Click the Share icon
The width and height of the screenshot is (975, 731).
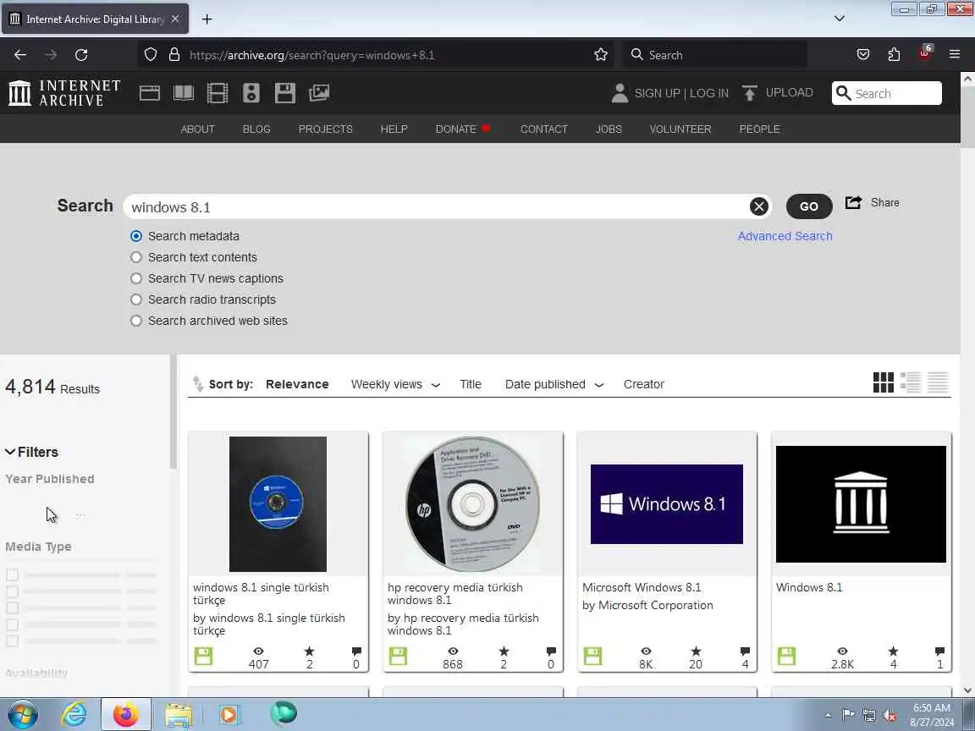click(854, 203)
